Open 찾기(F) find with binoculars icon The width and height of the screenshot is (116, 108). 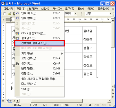(x=40, y=64)
